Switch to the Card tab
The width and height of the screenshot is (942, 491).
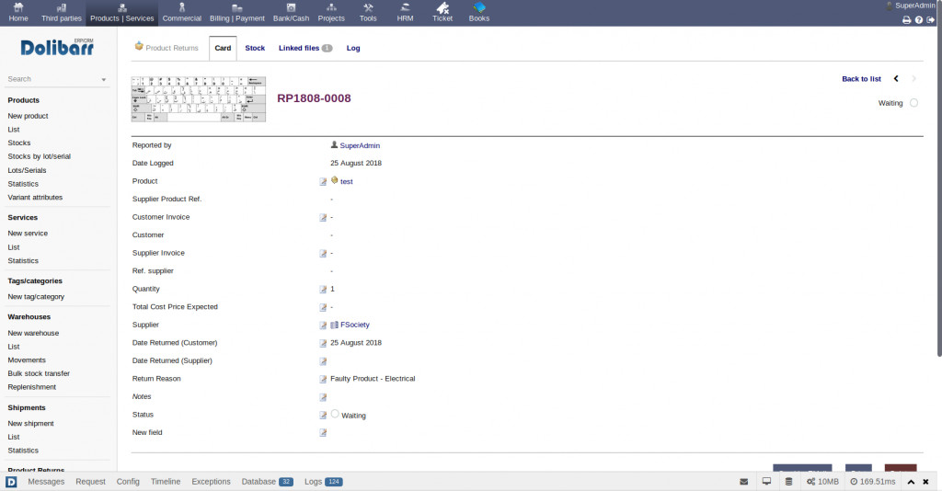coord(223,48)
